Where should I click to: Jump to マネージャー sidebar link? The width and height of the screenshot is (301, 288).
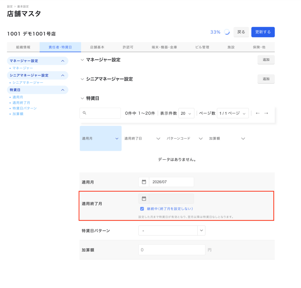click(x=22, y=68)
